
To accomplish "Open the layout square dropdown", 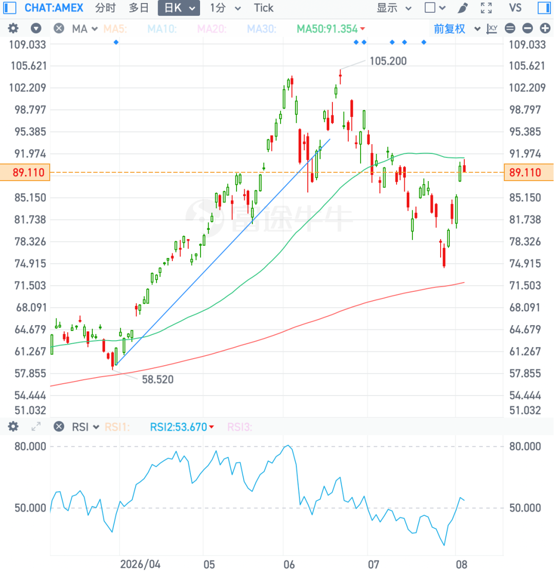I will [434, 8].
